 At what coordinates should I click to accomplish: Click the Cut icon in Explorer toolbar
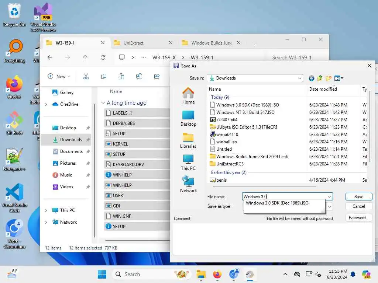pos(86,77)
